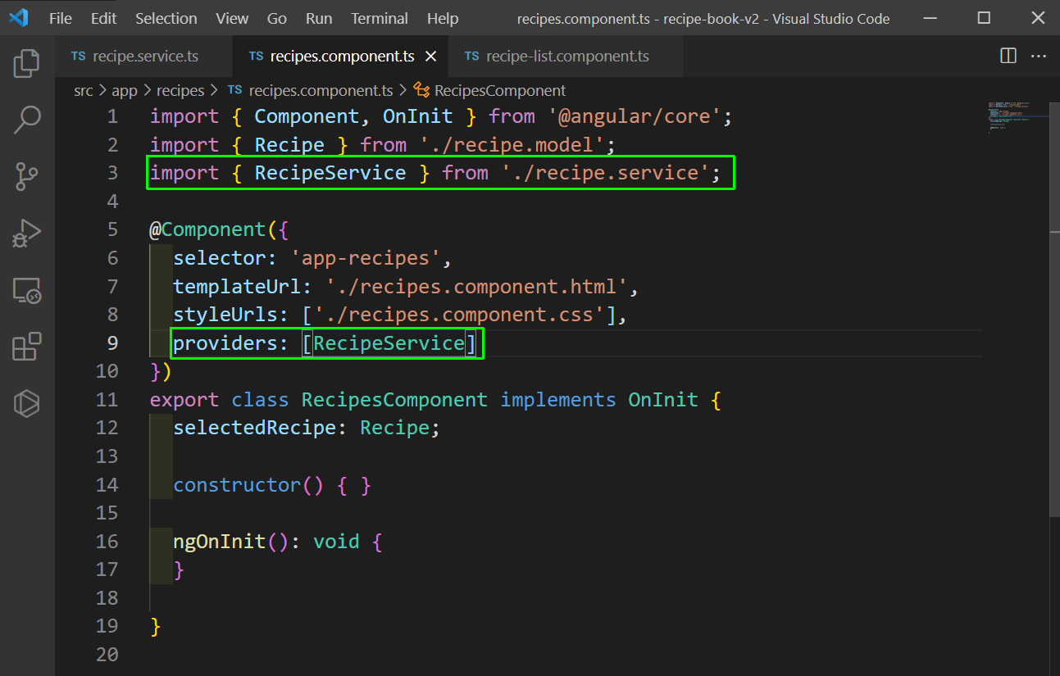Open the View menu
Image resolution: width=1060 pixels, height=676 pixels.
[233, 18]
